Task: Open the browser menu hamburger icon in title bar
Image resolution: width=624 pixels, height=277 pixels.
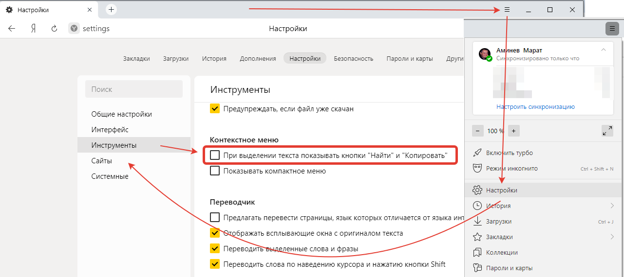Action: [x=507, y=10]
